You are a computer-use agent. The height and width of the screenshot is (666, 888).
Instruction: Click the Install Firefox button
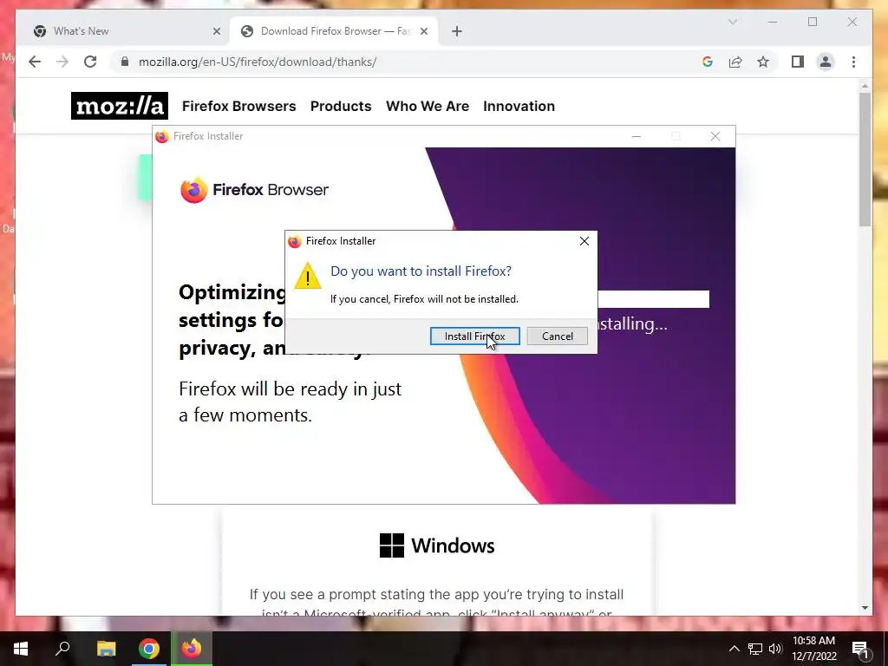point(474,336)
